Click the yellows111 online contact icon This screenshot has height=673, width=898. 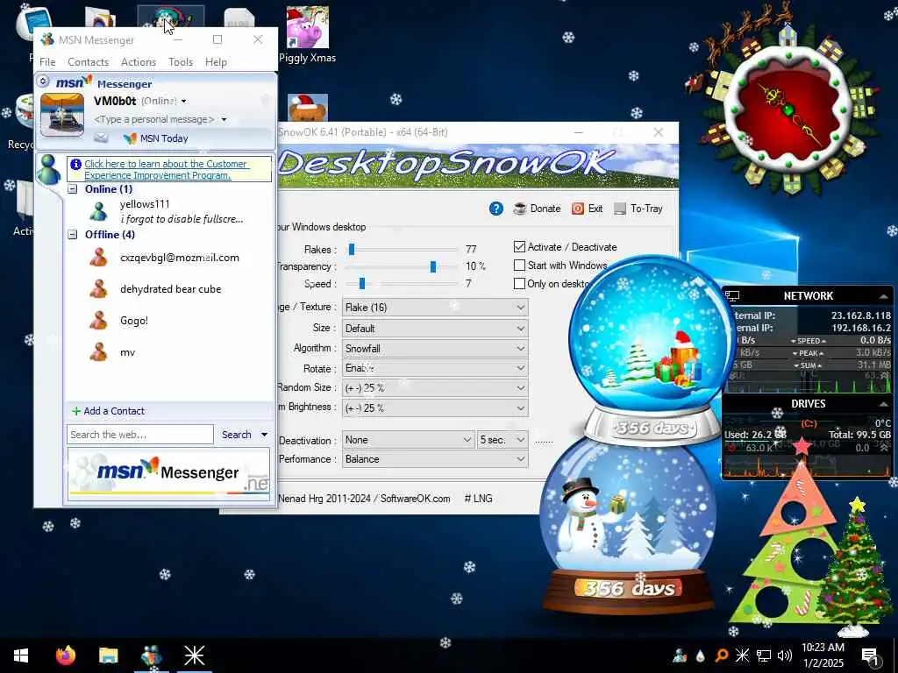tap(98, 211)
